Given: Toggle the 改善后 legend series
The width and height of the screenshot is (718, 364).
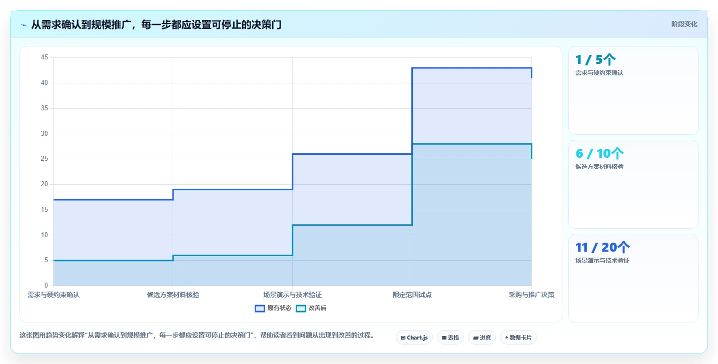Looking at the screenshot, I should [311, 308].
